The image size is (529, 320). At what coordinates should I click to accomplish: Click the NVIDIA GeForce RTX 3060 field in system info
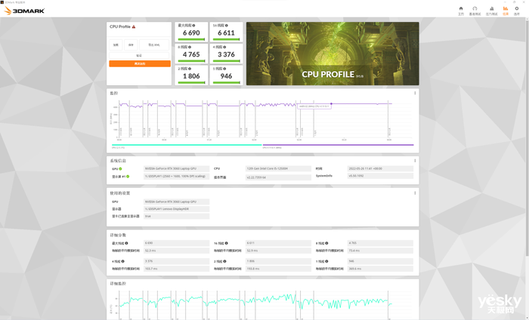[x=176, y=168]
